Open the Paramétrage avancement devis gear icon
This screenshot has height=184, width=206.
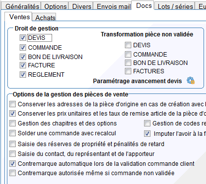click(x=191, y=81)
